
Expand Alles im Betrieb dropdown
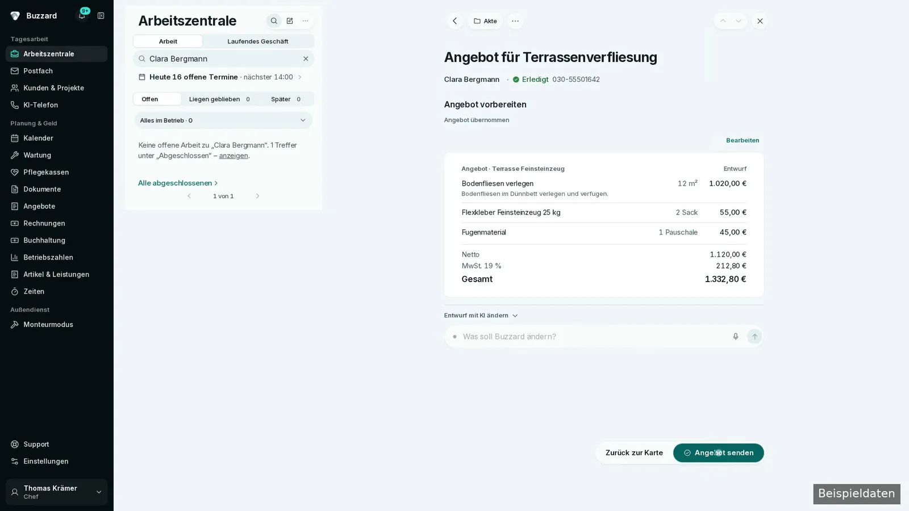tap(223, 120)
